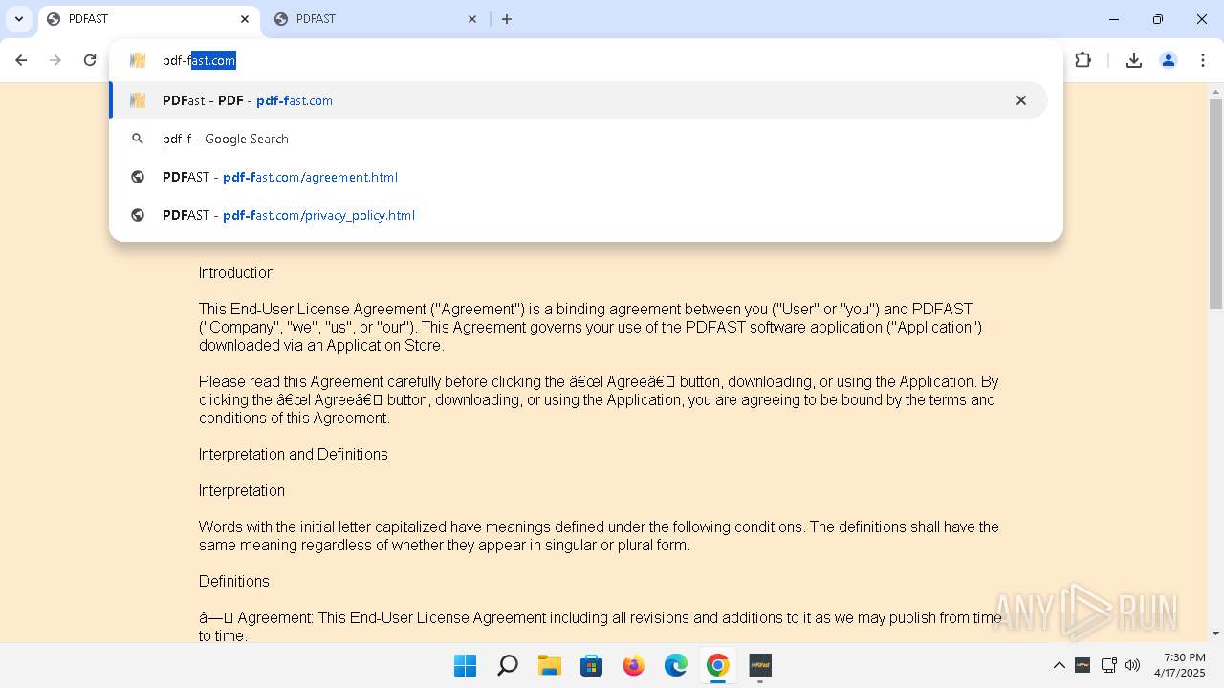Click globe icon of privacy_policy.html suggestion

(138, 215)
